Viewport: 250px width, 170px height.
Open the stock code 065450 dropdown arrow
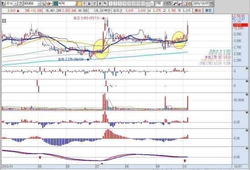pos(39,4)
